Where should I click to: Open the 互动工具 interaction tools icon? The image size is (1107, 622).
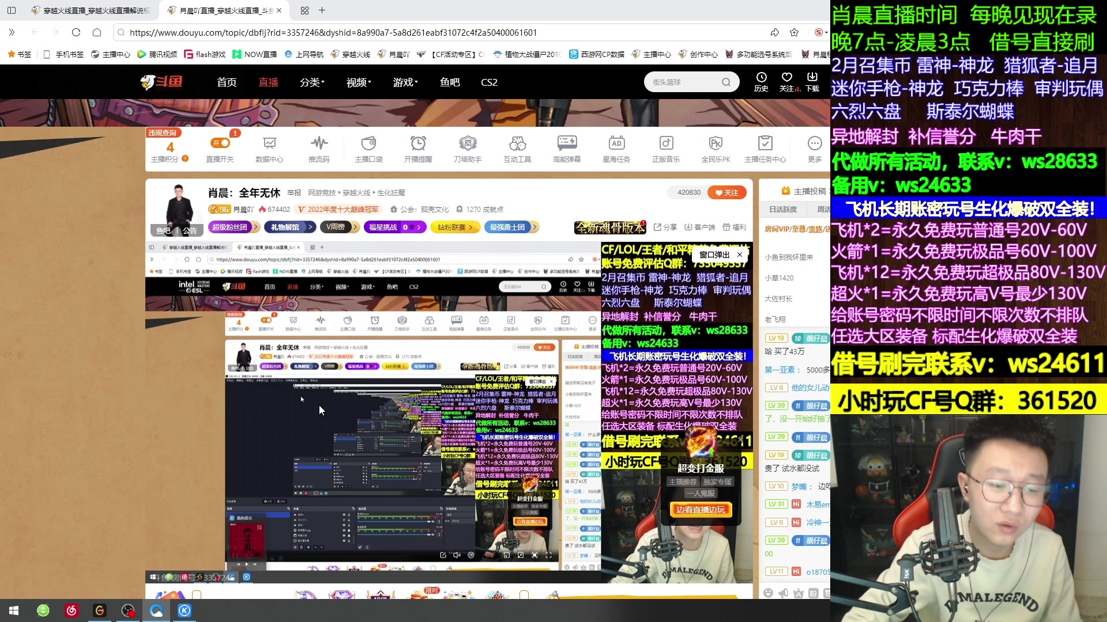coord(517,149)
